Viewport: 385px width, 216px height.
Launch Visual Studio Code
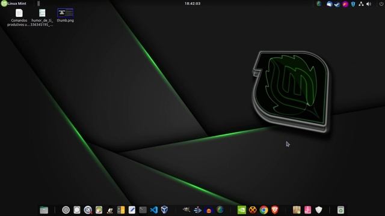click(x=154, y=210)
